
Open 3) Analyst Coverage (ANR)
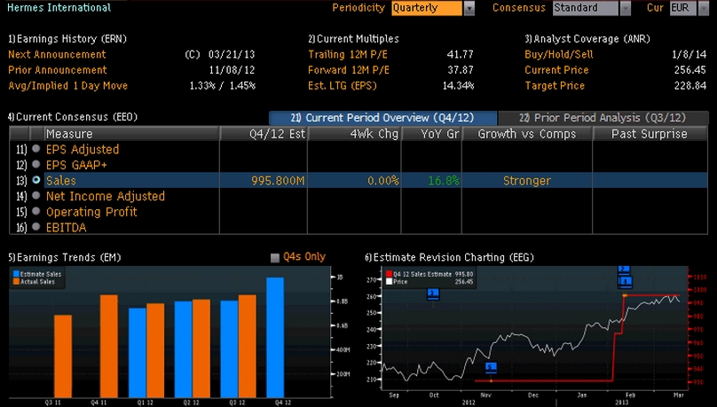point(587,39)
